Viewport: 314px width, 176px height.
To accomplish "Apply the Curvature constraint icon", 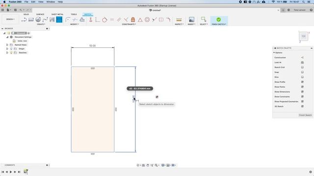I will [x=168, y=20].
